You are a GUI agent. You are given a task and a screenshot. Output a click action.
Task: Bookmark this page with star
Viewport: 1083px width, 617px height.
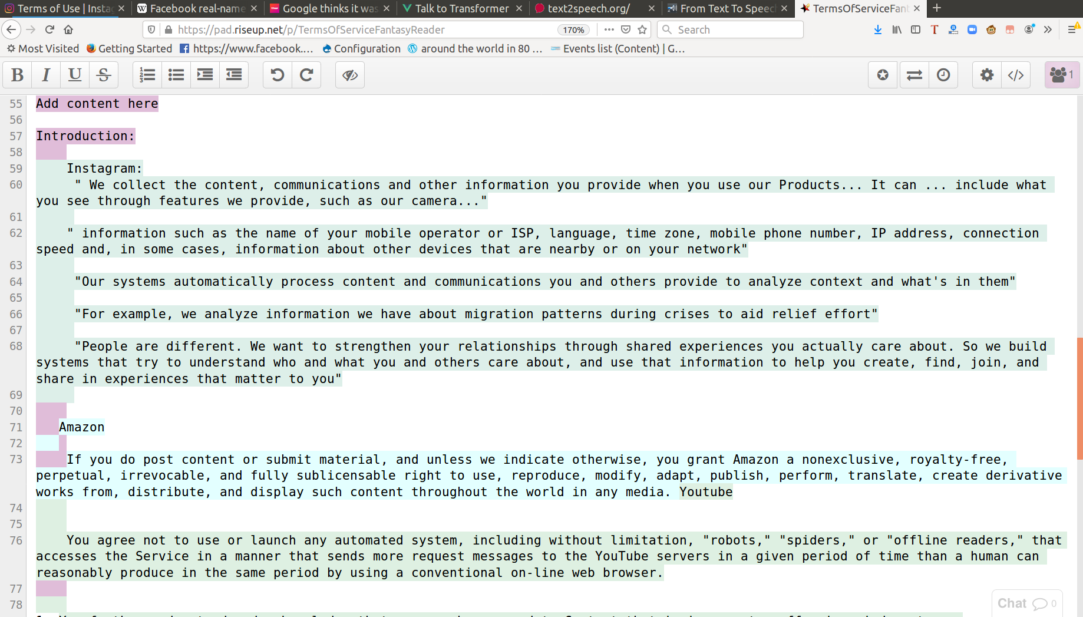(x=642, y=29)
